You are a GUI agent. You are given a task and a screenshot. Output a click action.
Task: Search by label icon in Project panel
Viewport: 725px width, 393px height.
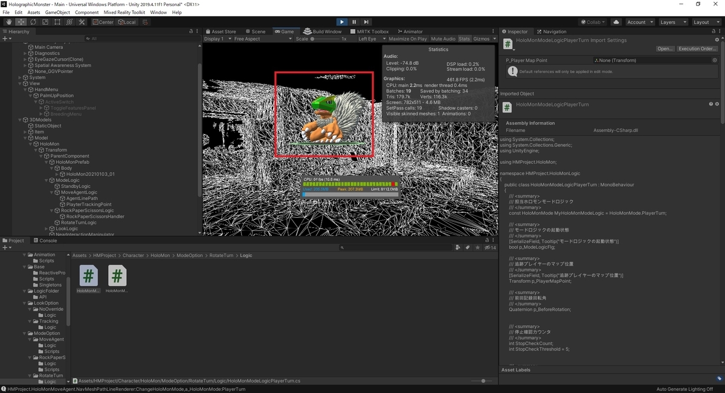pos(467,247)
